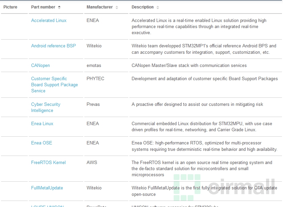Select the Prevas manufacturer cell

tap(93, 105)
